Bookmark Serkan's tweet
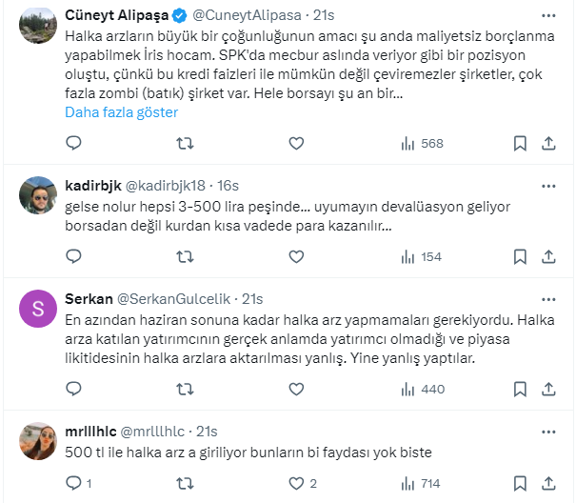 pos(520,389)
